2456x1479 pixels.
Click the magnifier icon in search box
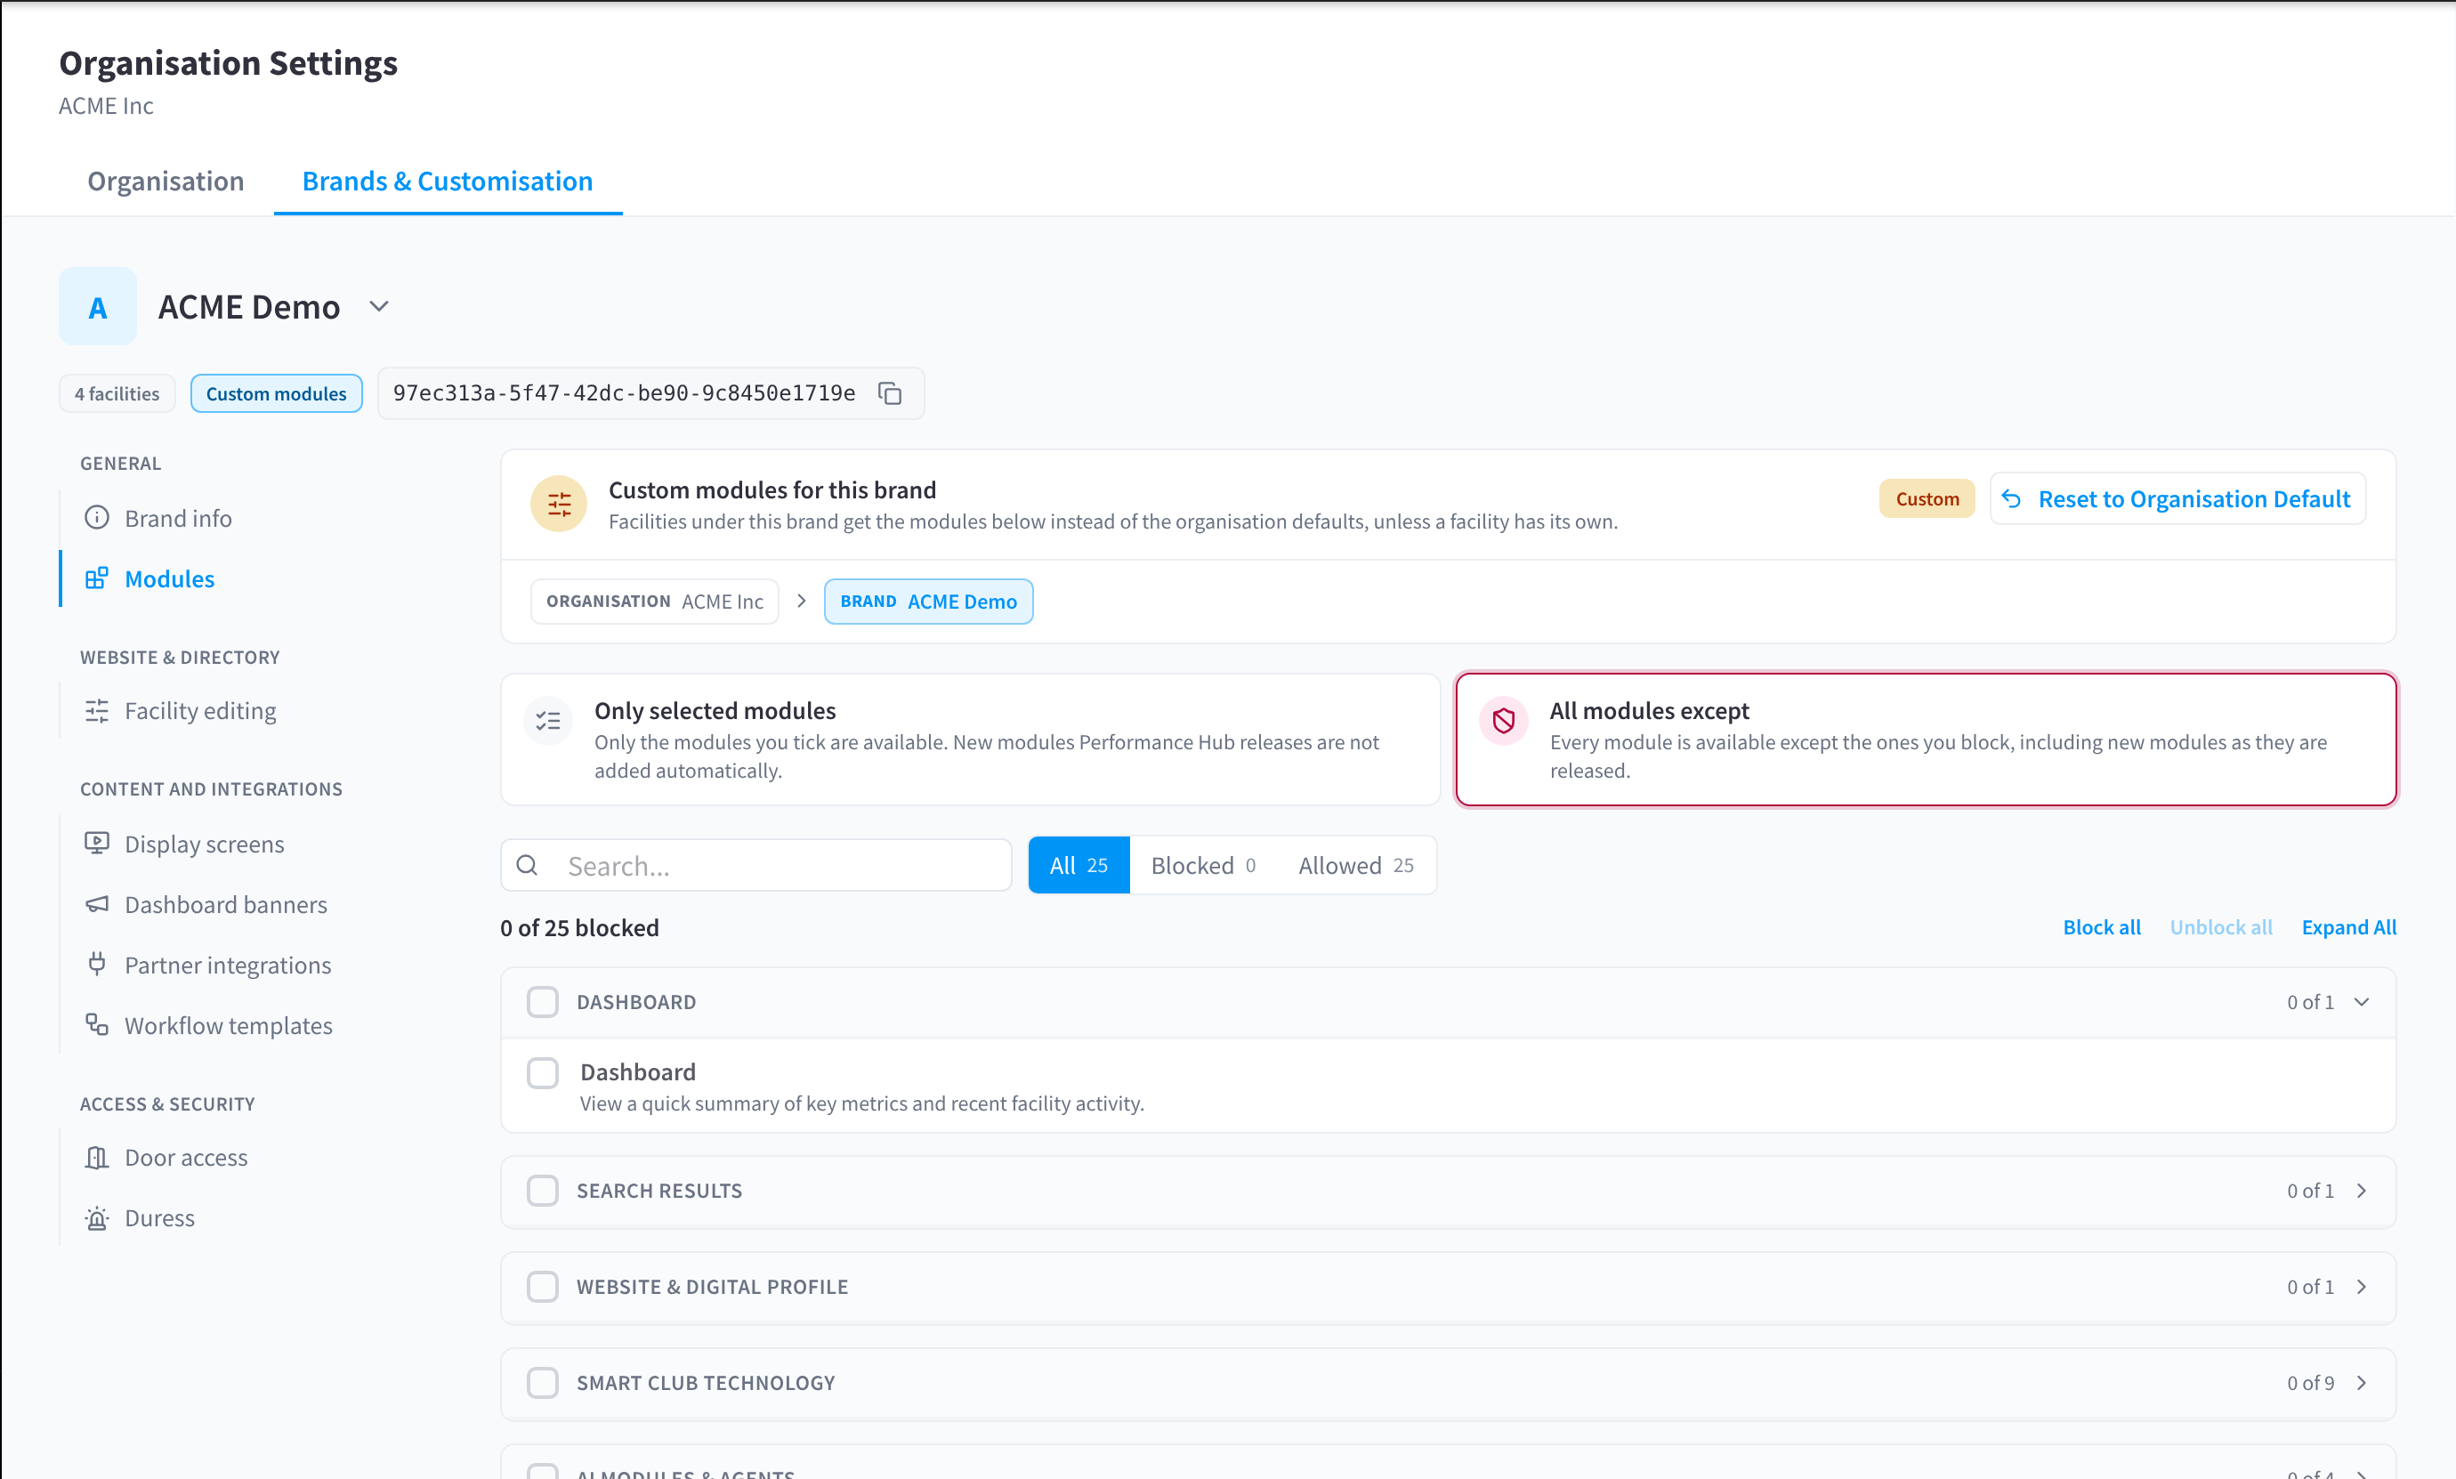527,865
